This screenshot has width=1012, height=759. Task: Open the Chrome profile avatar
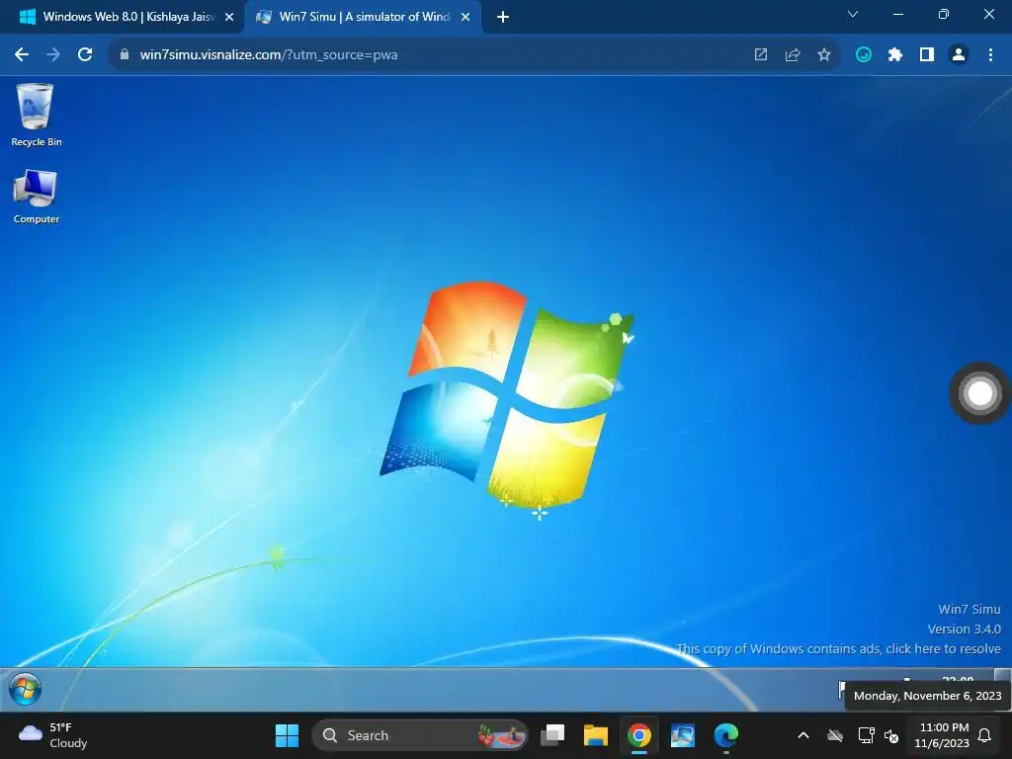[x=959, y=55]
